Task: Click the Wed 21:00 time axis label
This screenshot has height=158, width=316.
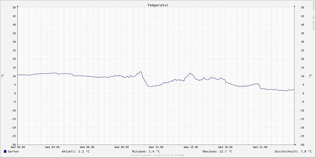Action: pyautogui.click(x=260, y=147)
